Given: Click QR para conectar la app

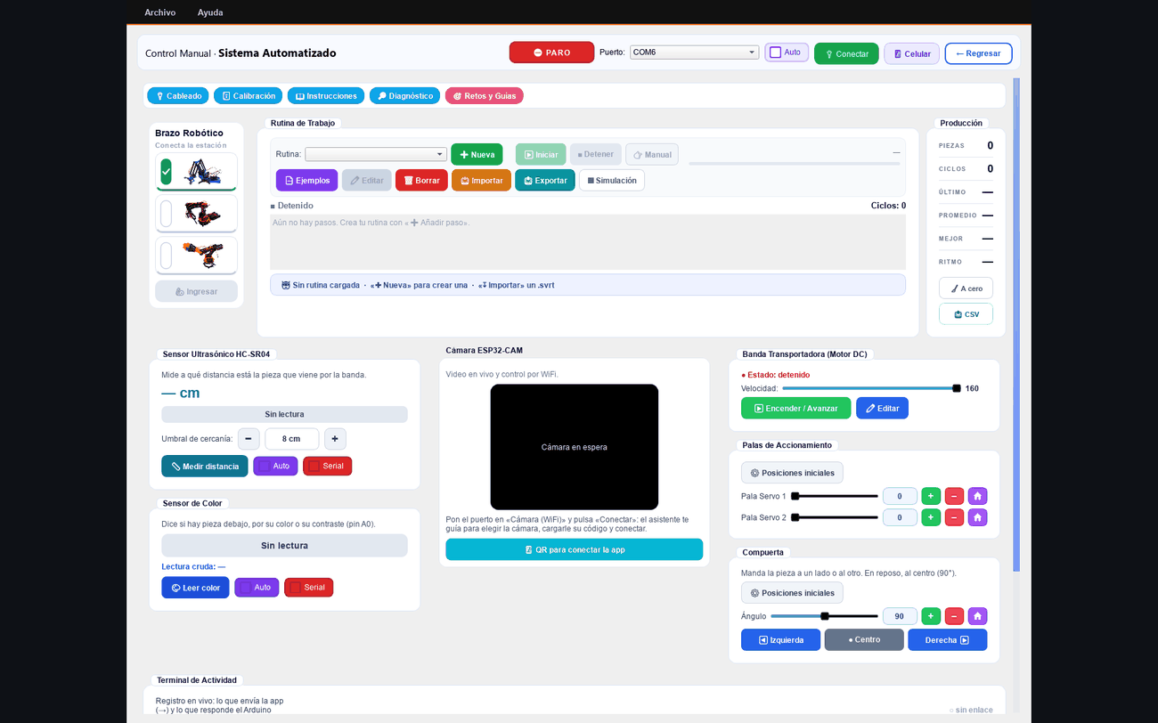Looking at the screenshot, I should pyautogui.click(x=574, y=549).
